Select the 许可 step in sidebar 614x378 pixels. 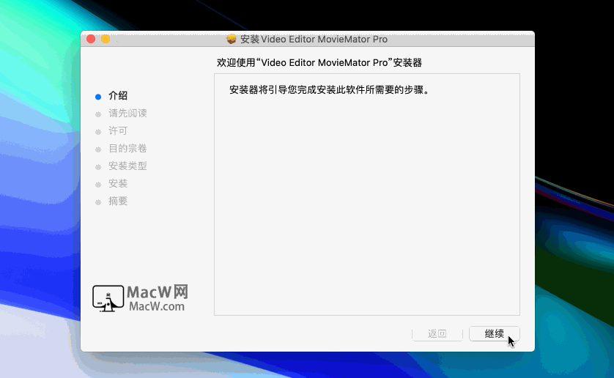tap(118, 131)
